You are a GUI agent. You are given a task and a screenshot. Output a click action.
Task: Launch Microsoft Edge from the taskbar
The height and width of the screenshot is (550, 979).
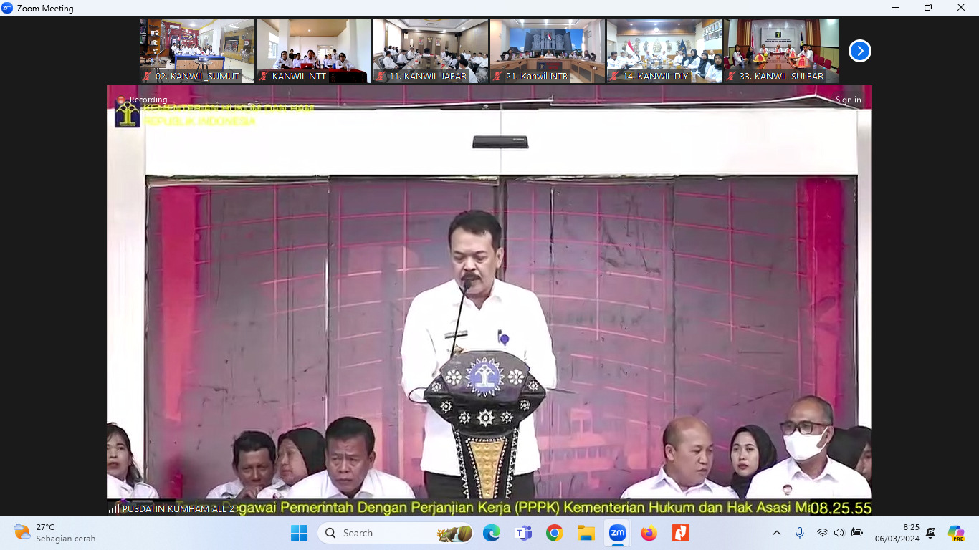point(491,533)
